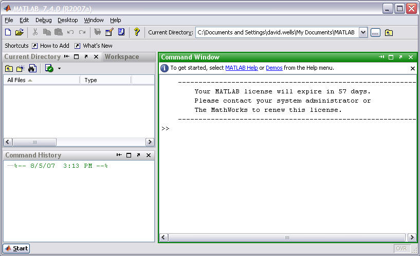Launch the GUIDE tool icon
The image size is (420, 256).
point(109,32)
